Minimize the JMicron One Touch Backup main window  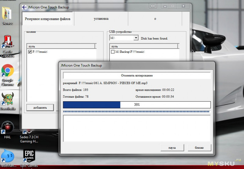click(165, 6)
